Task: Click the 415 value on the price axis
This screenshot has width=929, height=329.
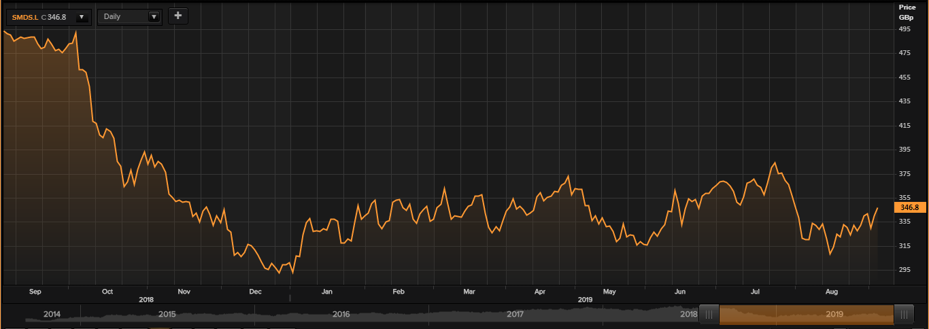Action: click(x=905, y=126)
